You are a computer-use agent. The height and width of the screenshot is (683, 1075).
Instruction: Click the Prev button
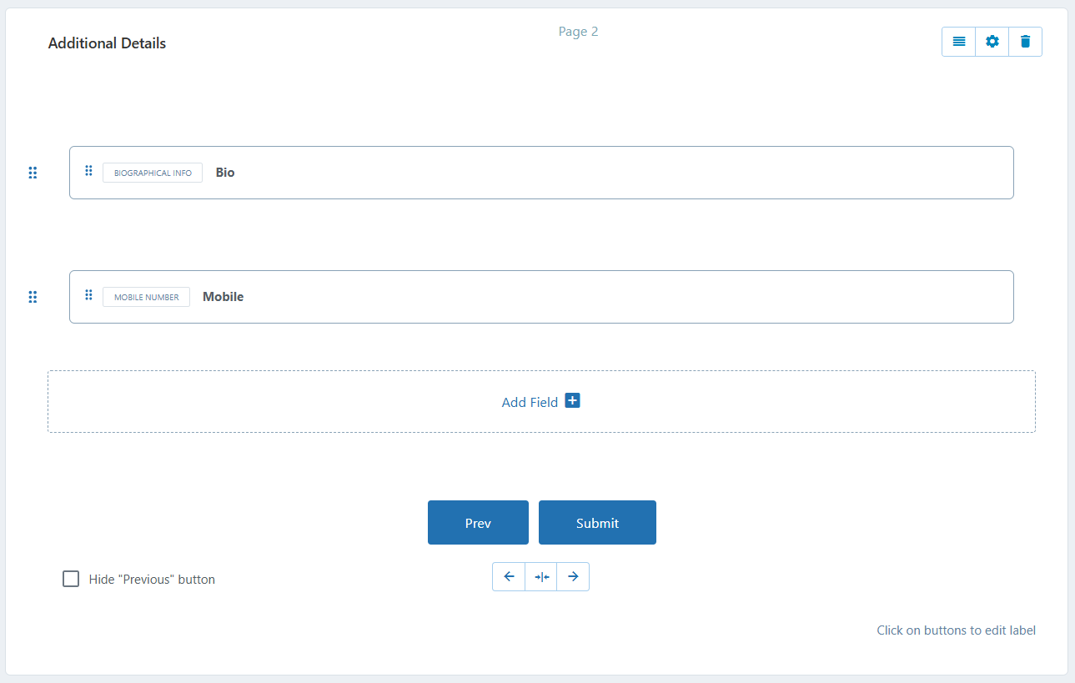coord(478,523)
